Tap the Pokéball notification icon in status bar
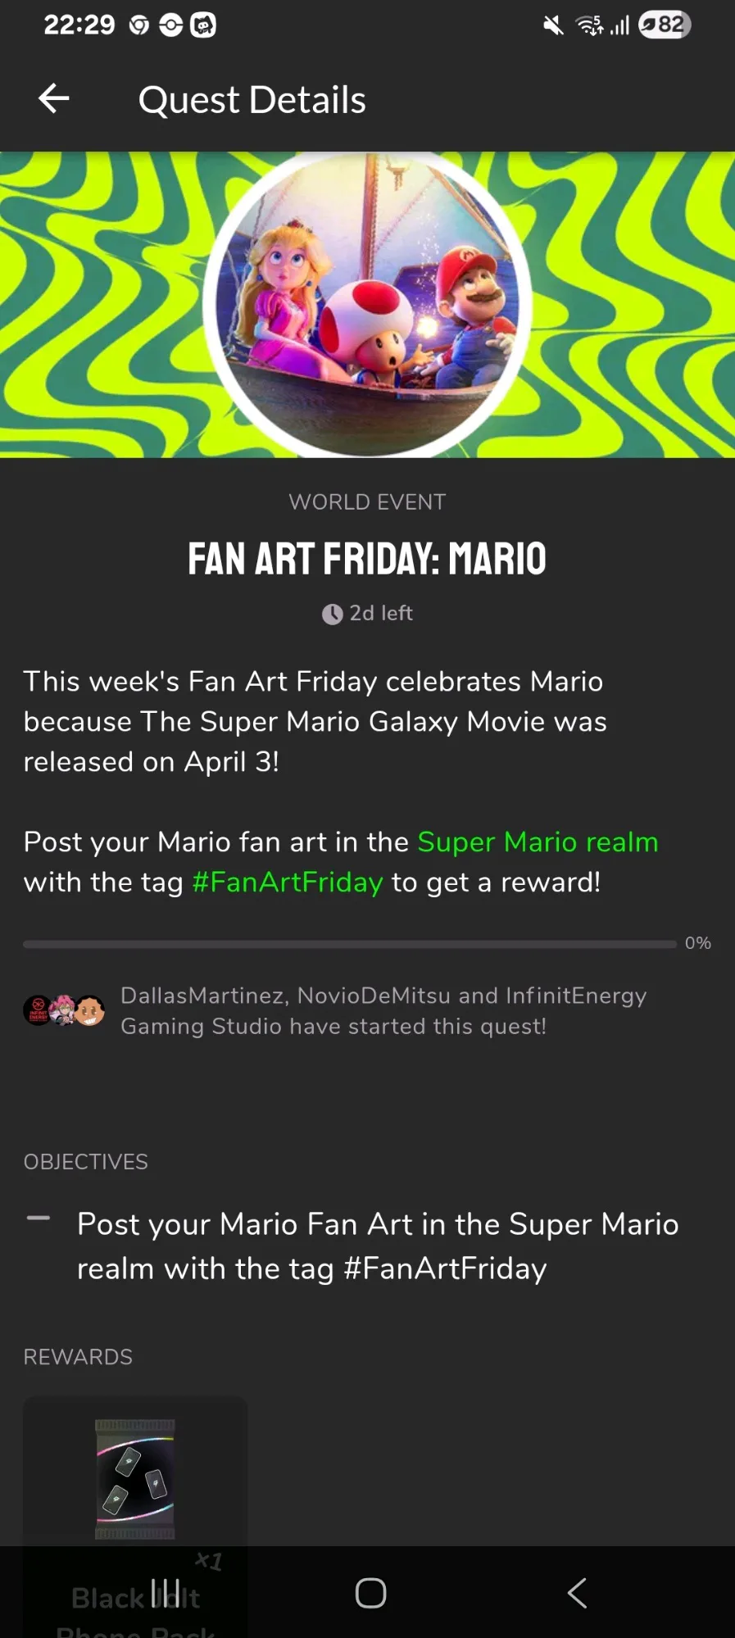This screenshot has height=1638, width=735. (x=170, y=25)
